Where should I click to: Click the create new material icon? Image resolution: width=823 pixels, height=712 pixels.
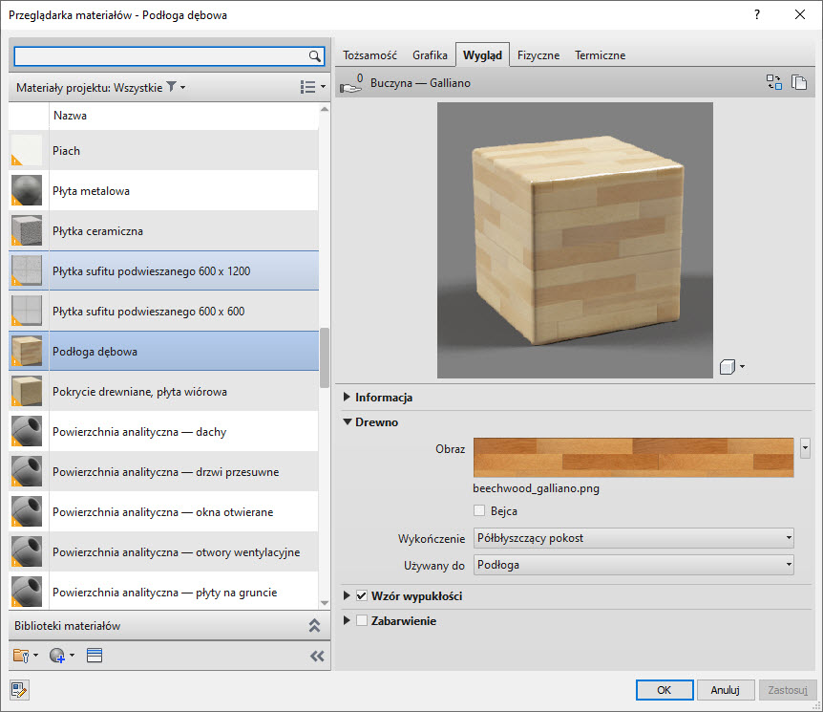click(60, 656)
